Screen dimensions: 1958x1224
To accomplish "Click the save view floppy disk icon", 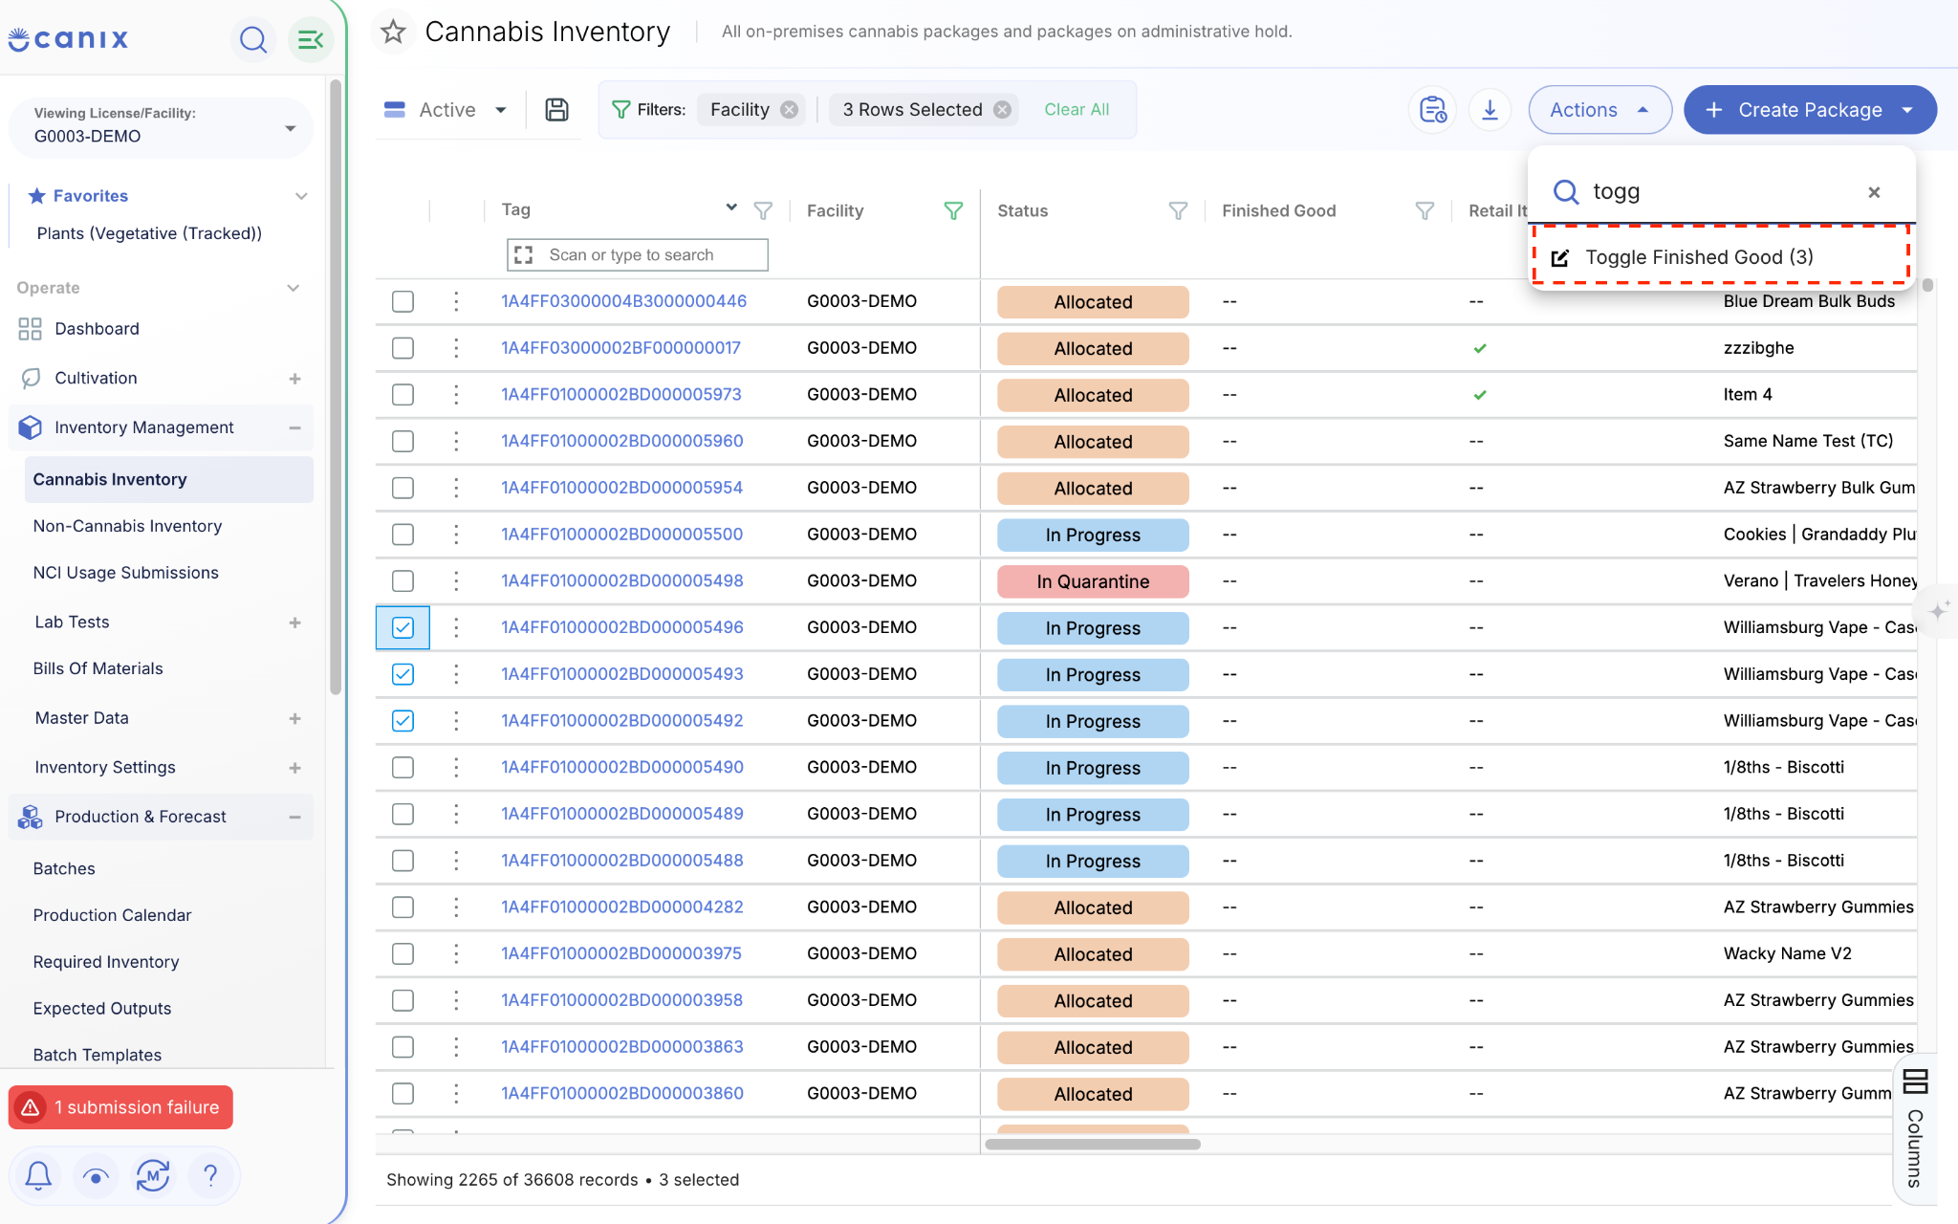I will [556, 110].
